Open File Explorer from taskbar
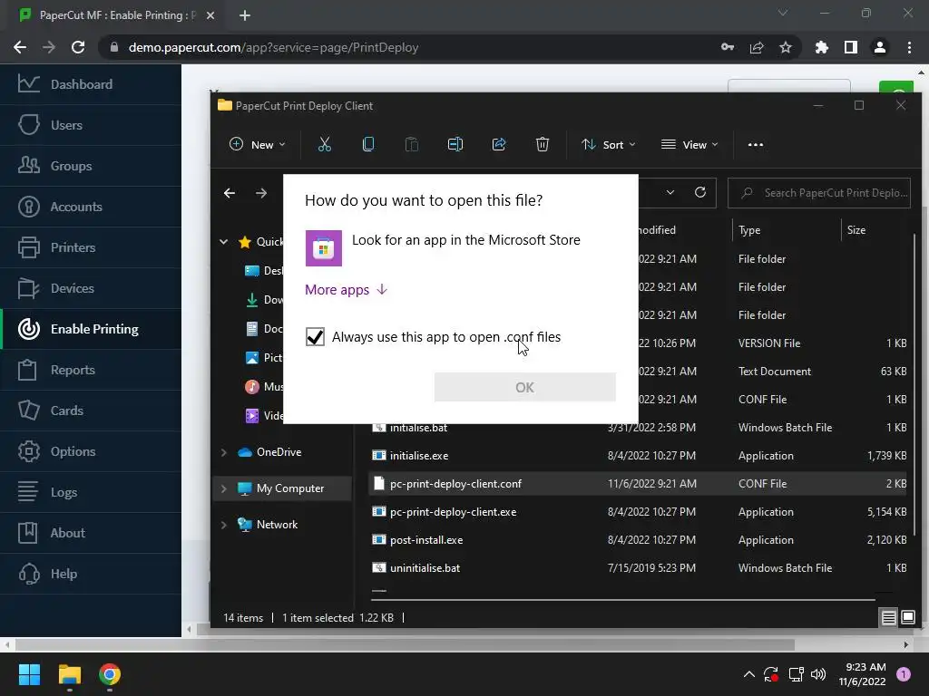 tap(69, 674)
